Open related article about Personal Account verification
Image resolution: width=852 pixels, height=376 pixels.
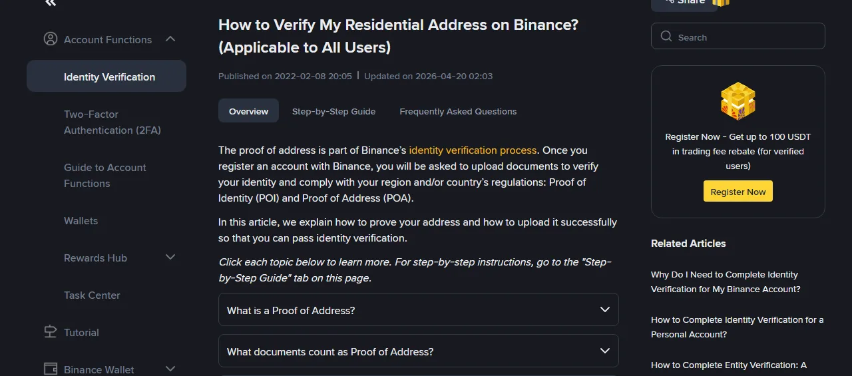pos(737,327)
